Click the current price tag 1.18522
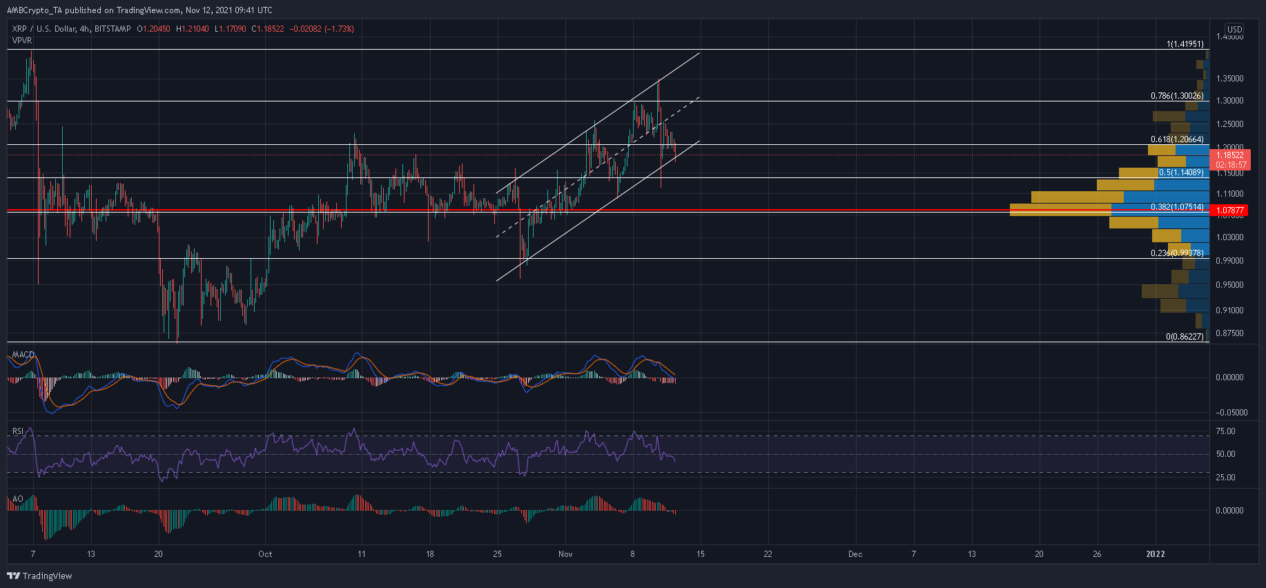 point(1231,155)
